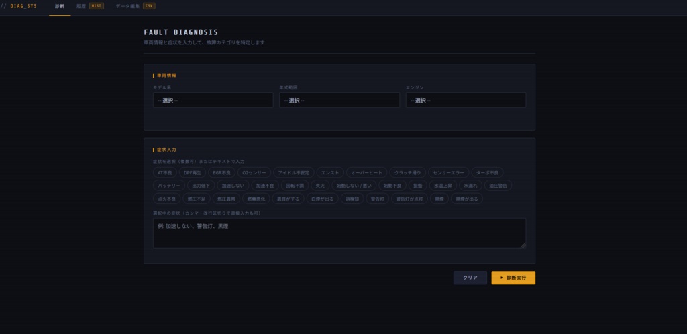The image size is (687, 334).
Task: Toggle the EGR不良 chip
Action: (221, 173)
